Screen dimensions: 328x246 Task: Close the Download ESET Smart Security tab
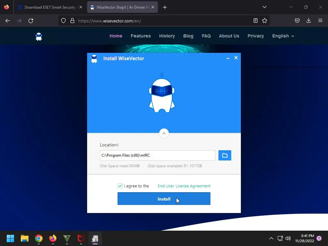pos(81,7)
